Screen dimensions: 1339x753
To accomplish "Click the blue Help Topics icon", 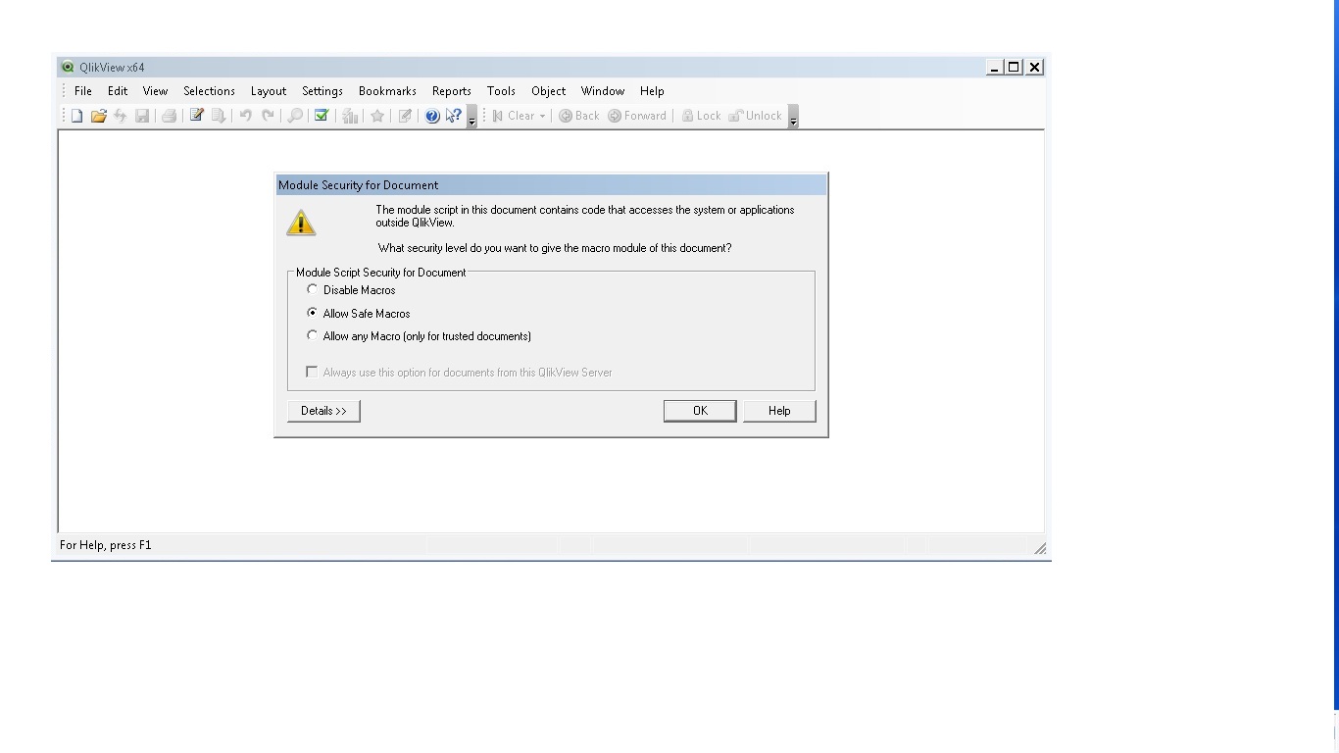I will pos(431,116).
